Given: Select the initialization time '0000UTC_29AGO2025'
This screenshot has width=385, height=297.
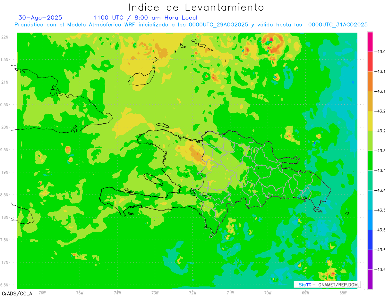Looking at the screenshot, I should pyautogui.click(x=218, y=25).
